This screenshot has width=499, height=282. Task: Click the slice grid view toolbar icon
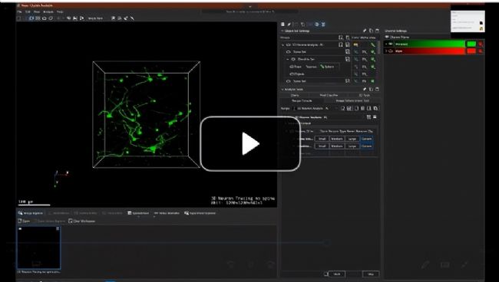(x=38, y=18)
